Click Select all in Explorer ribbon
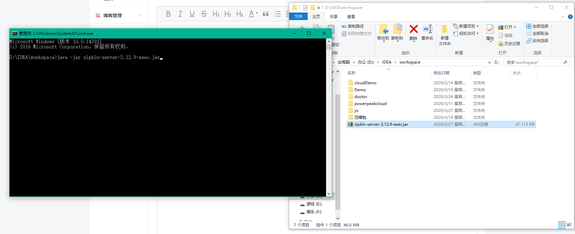 [x=537, y=26]
